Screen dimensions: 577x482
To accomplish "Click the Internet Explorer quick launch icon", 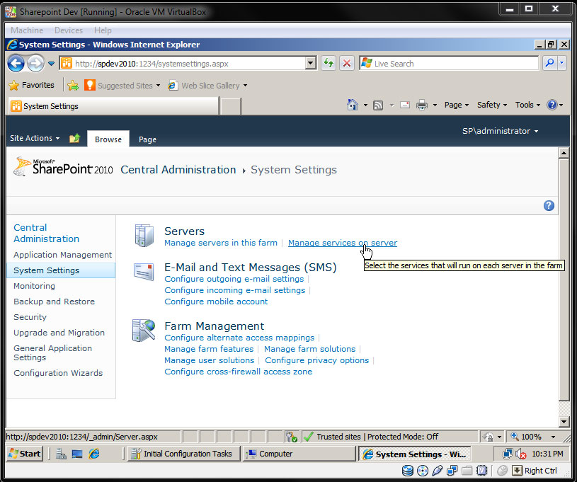I will (94, 454).
